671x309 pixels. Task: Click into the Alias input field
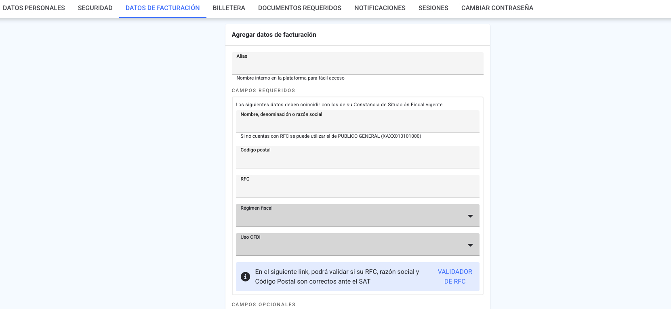pyautogui.click(x=358, y=63)
